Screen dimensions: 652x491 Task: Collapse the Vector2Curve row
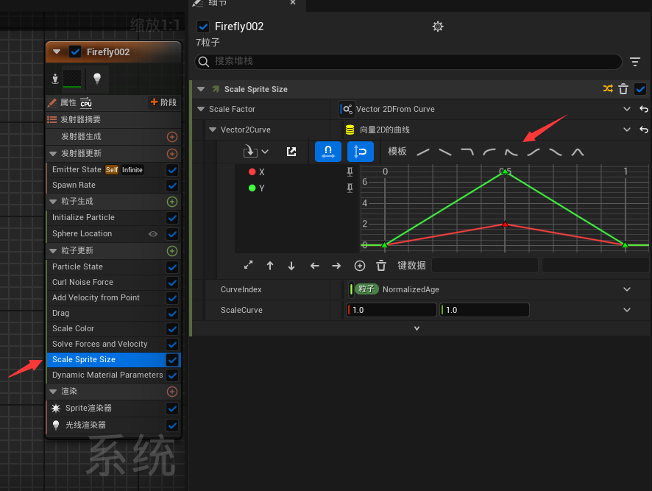pos(213,130)
